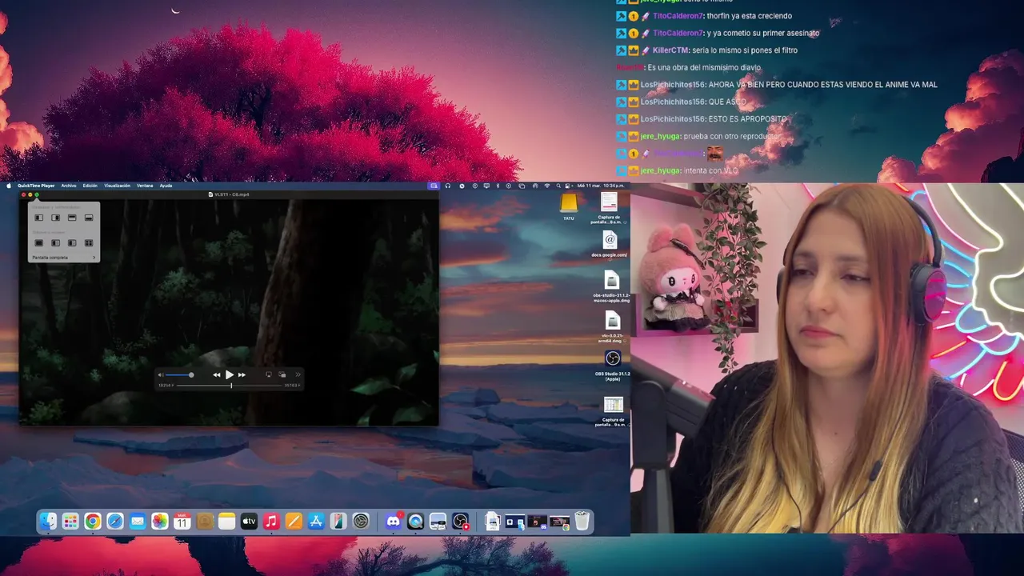Open share and more chevrons menu

point(298,374)
